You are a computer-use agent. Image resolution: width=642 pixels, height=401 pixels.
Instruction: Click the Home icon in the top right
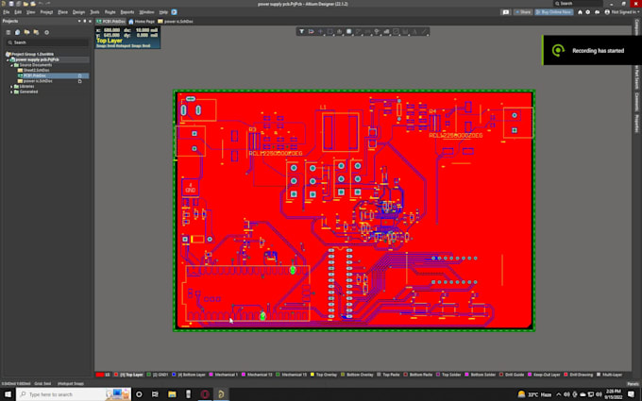tap(580, 12)
